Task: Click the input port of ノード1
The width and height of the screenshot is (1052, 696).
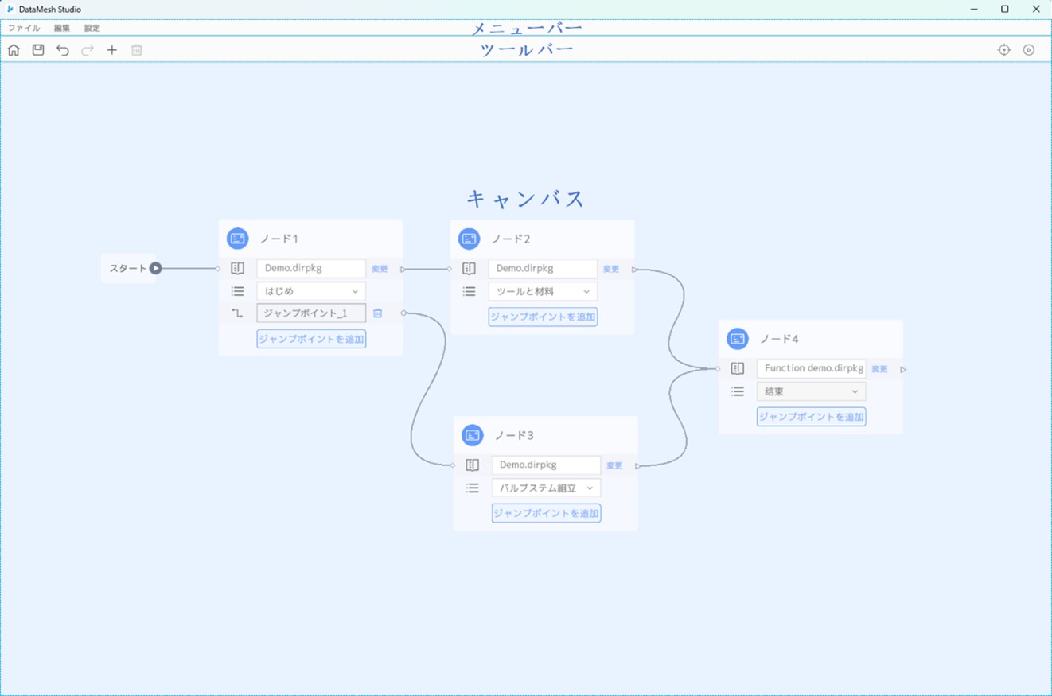Action: (218, 269)
